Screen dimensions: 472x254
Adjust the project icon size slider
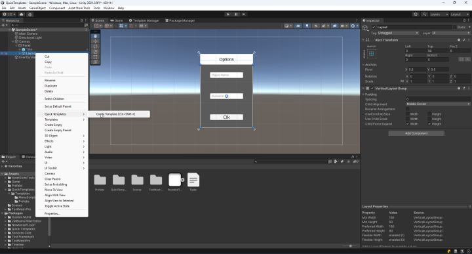click(350, 246)
